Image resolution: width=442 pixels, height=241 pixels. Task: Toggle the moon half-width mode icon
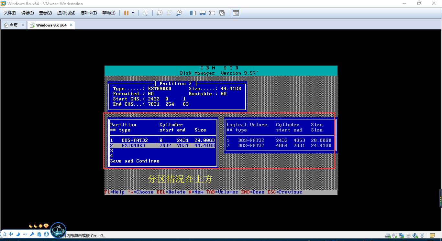point(18,234)
